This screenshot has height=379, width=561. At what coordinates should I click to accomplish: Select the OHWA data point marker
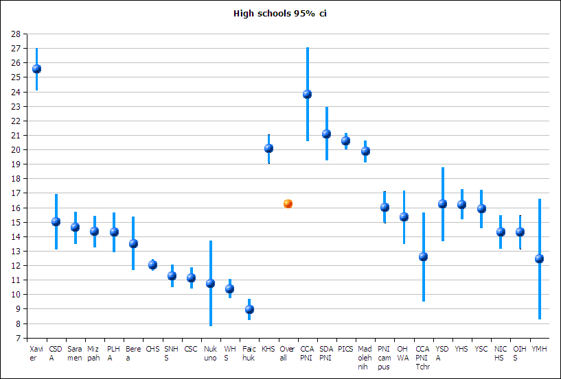click(x=404, y=217)
